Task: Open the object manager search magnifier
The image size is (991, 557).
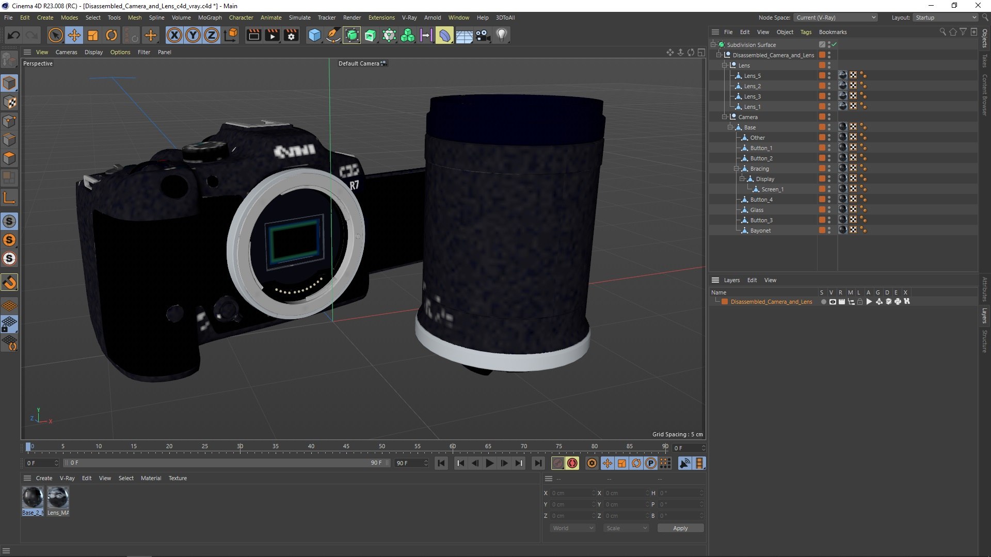Action: point(942,32)
